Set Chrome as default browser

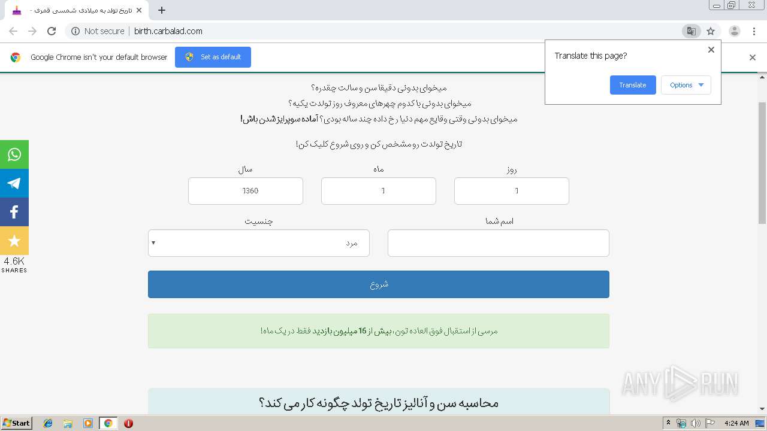tap(213, 57)
